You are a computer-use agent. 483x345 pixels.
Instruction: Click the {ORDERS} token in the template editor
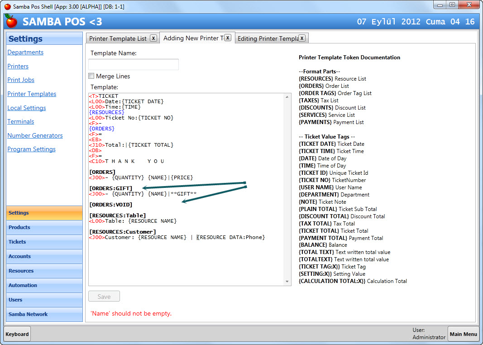click(x=102, y=129)
